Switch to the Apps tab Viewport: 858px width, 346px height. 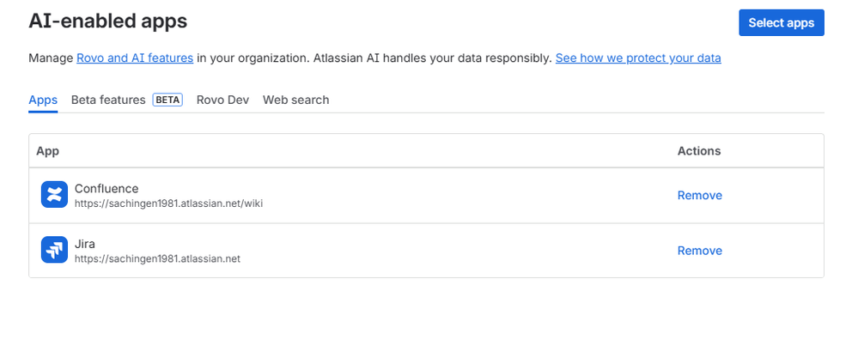click(43, 100)
